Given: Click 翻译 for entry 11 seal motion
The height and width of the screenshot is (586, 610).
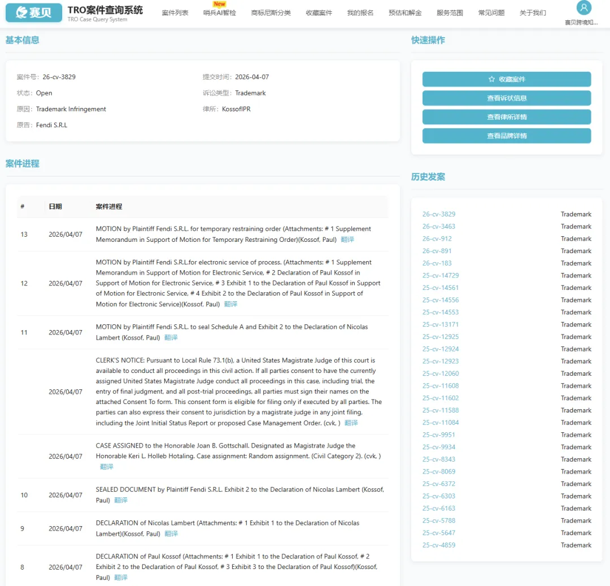Looking at the screenshot, I should point(171,338).
